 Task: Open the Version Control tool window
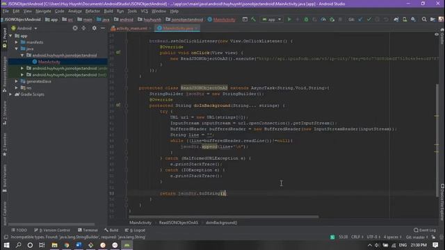[x=52, y=230]
